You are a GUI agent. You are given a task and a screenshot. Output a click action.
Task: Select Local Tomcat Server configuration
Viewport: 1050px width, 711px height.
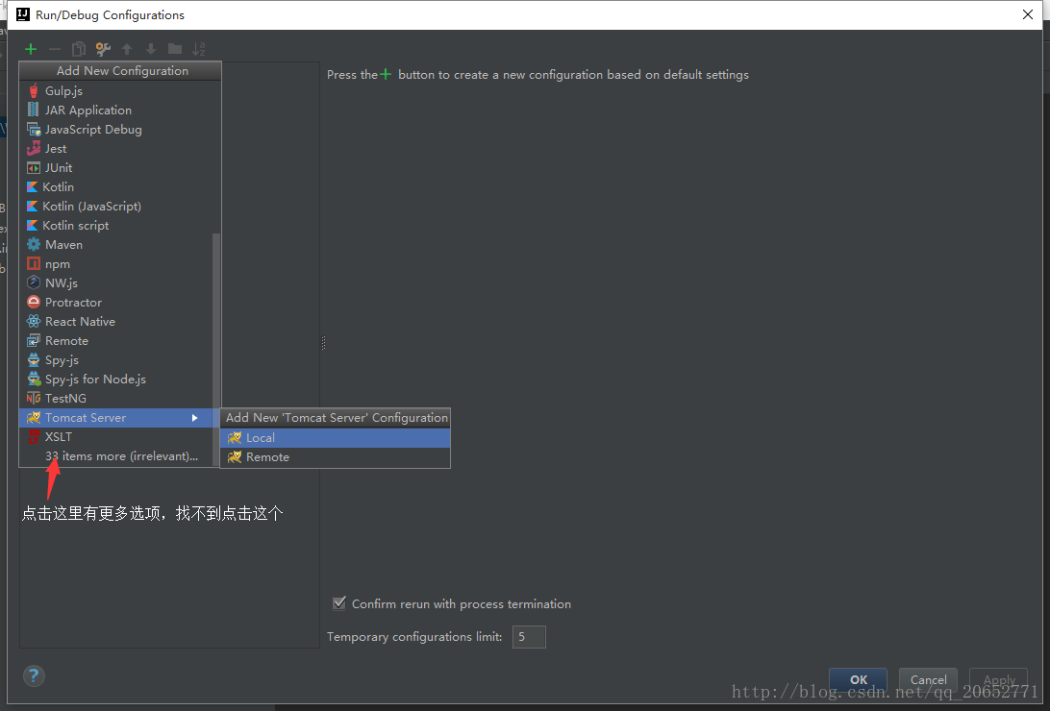click(335, 437)
